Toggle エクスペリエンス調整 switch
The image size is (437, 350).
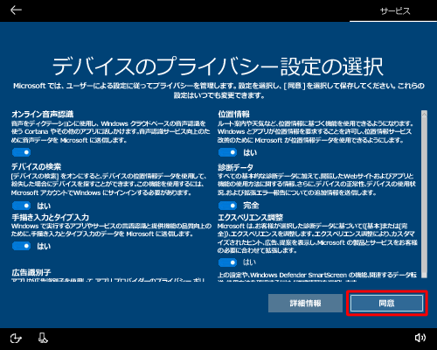(x=227, y=262)
